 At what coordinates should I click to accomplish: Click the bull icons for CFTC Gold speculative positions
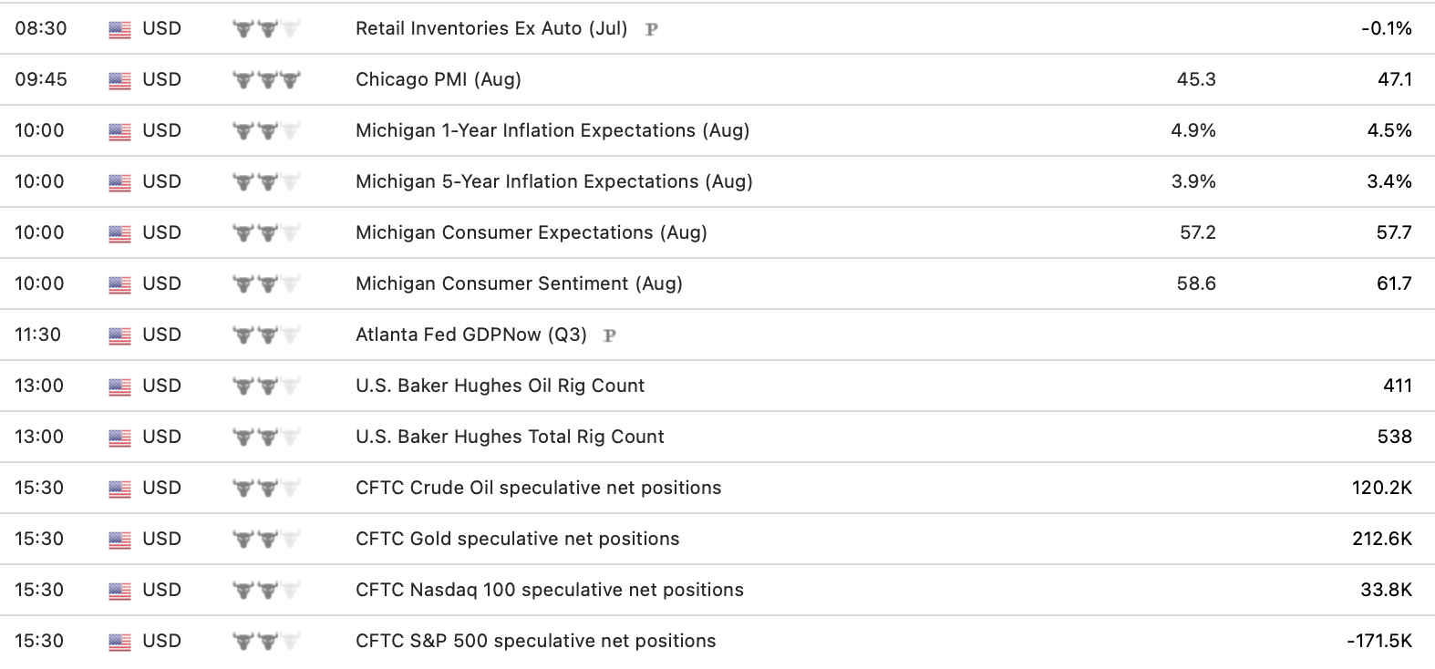(x=266, y=540)
